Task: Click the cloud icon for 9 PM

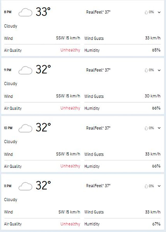Action: (x=26, y=70)
